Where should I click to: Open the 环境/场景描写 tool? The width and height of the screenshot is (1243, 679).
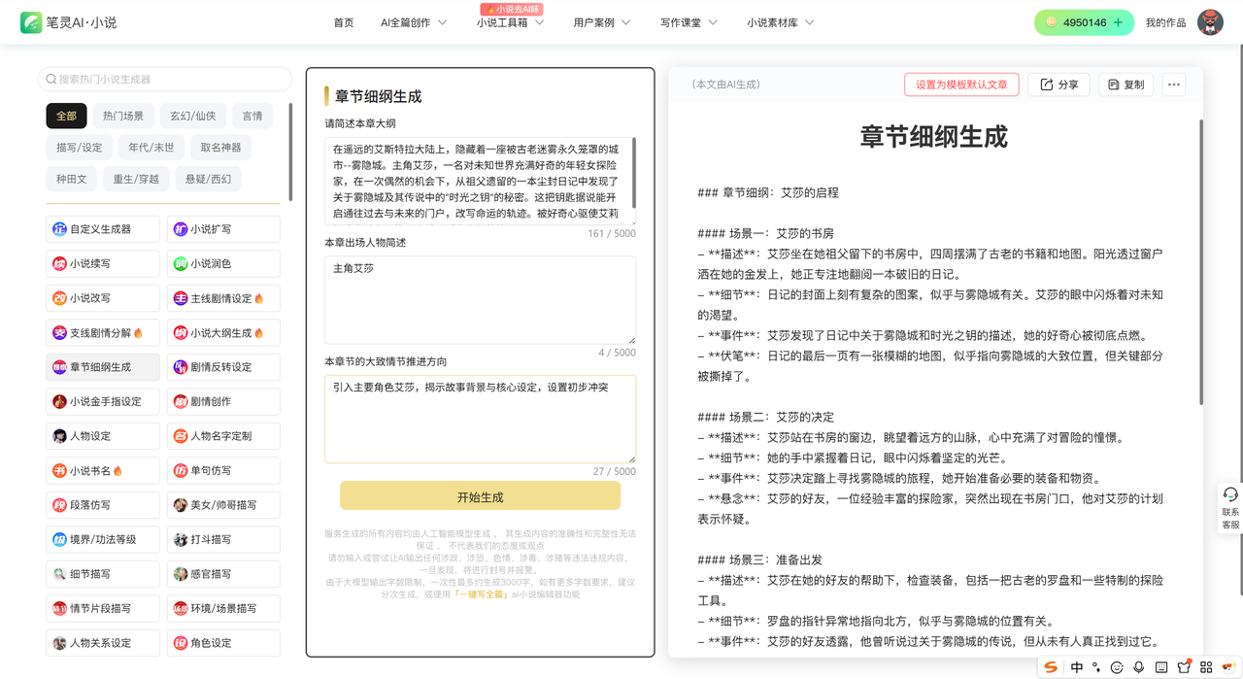(223, 608)
